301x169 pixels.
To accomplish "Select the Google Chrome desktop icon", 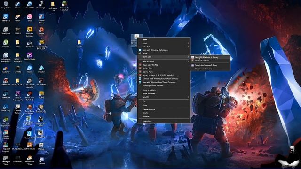I will click(6, 135).
